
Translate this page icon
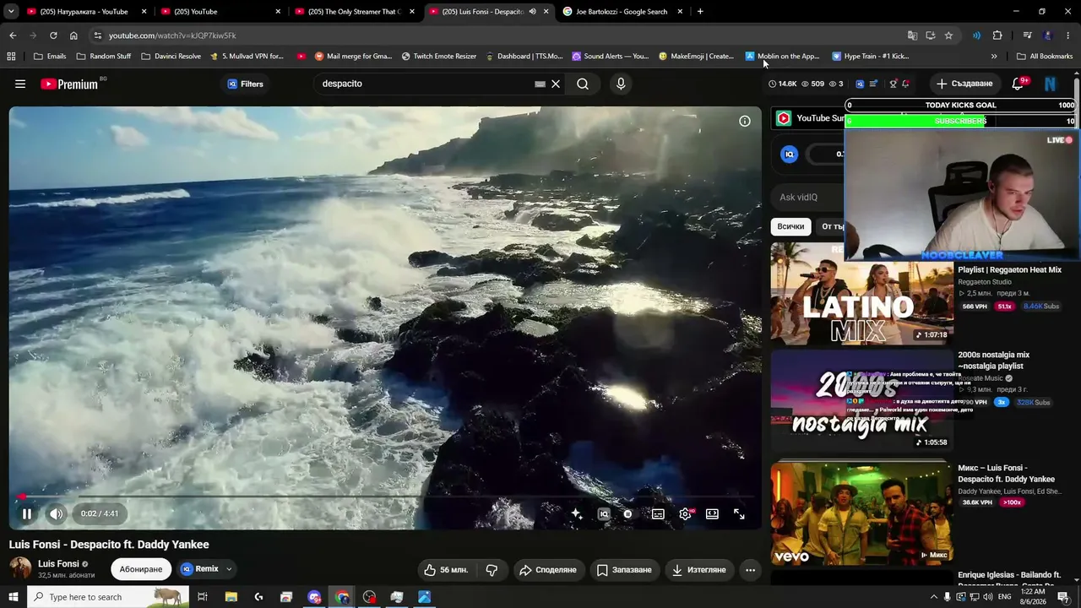(912, 35)
